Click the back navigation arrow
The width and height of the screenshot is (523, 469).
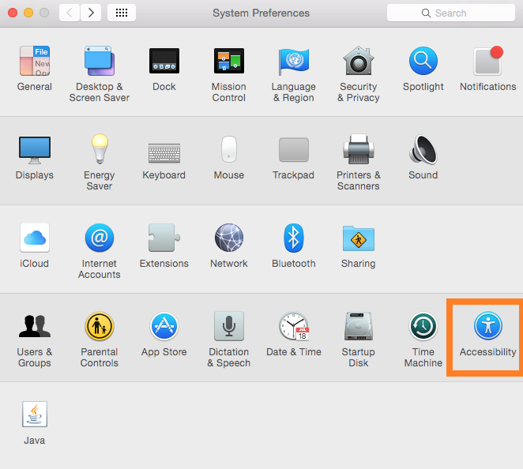pos(70,13)
